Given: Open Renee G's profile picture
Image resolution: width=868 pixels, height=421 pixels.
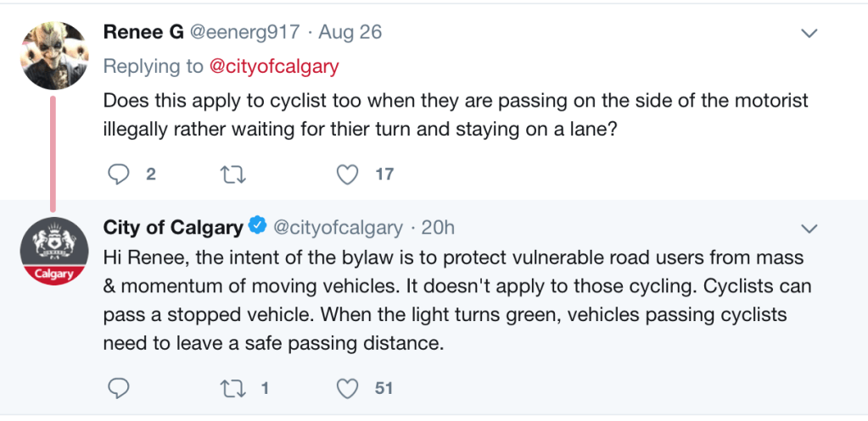Looking at the screenshot, I should [x=54, y=54].
